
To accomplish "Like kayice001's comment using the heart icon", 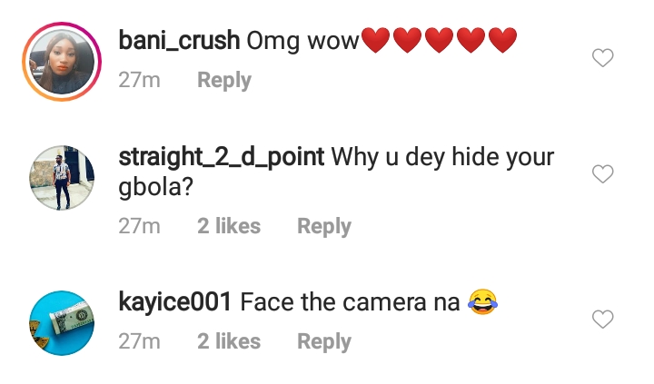I will coord(602,319).
